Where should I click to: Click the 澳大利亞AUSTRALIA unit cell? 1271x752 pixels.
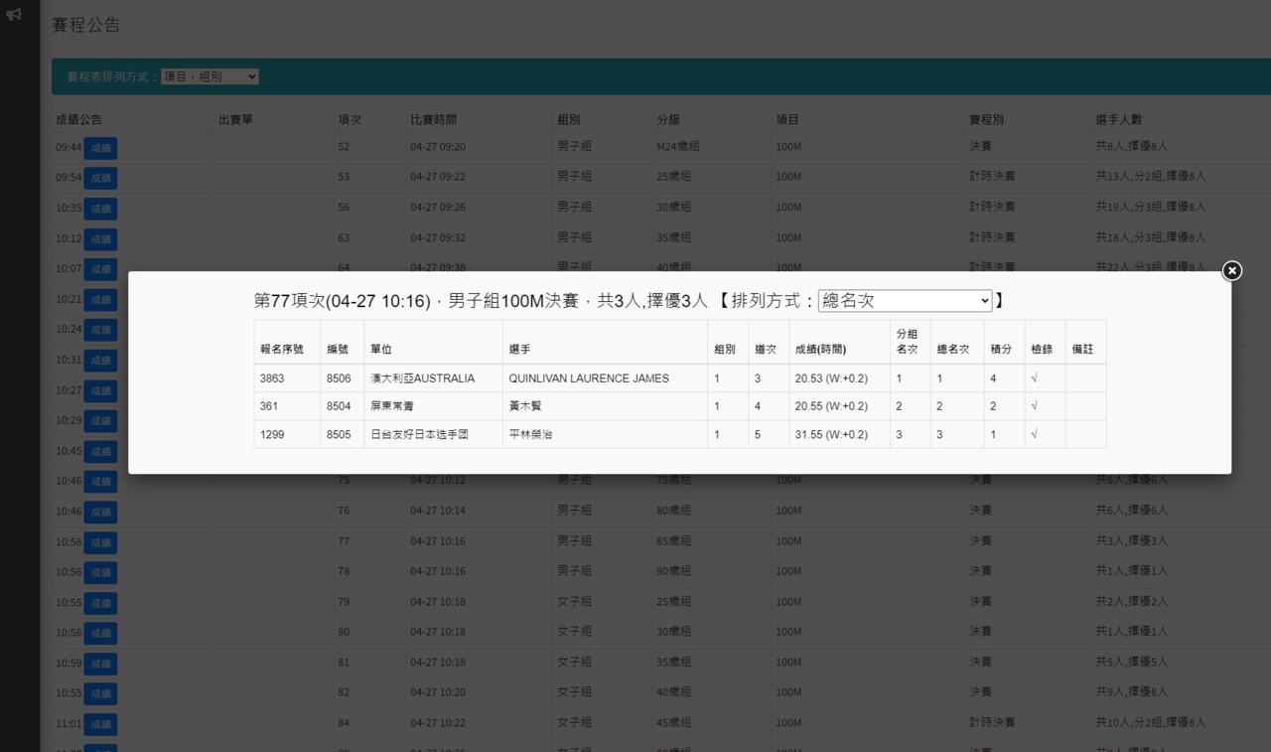point(422,378)
